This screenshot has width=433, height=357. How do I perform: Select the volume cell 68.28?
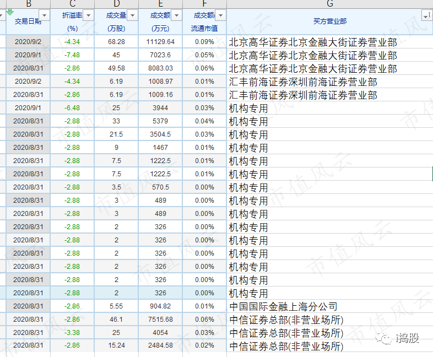pos(117,42)
